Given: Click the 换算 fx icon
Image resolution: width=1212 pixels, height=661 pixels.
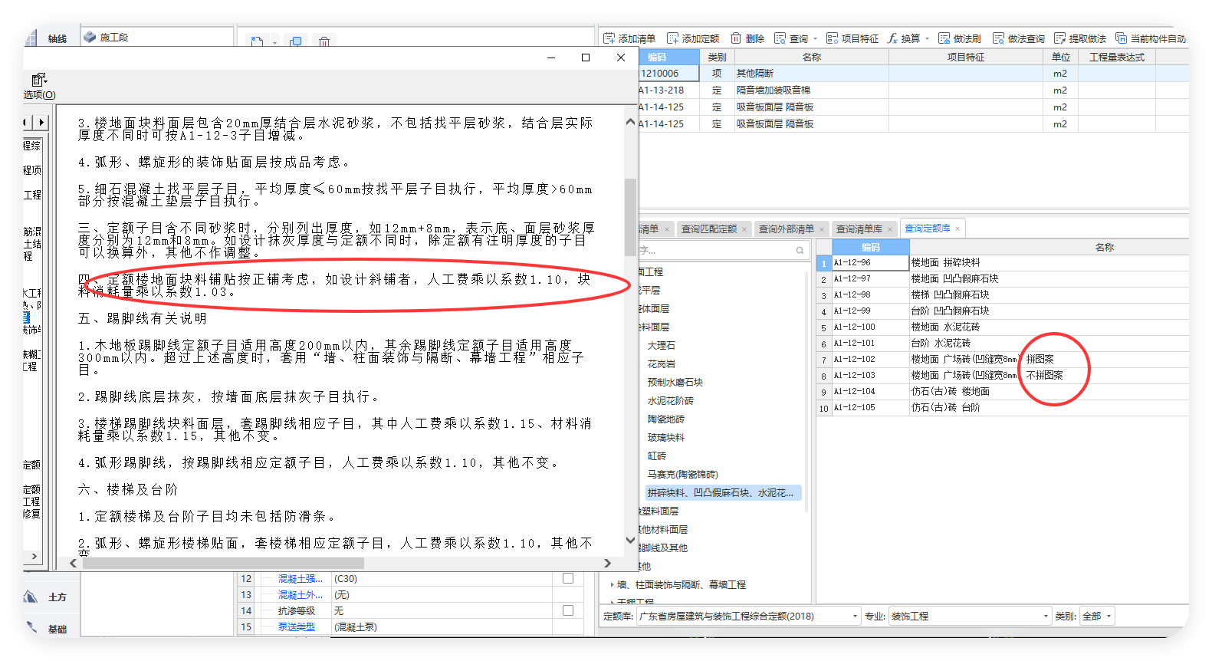Looking at the screenshot, I should (892, 38).
